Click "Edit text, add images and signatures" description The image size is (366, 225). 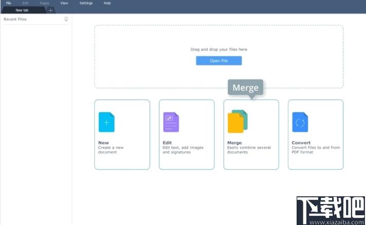[x=183, y=150]
